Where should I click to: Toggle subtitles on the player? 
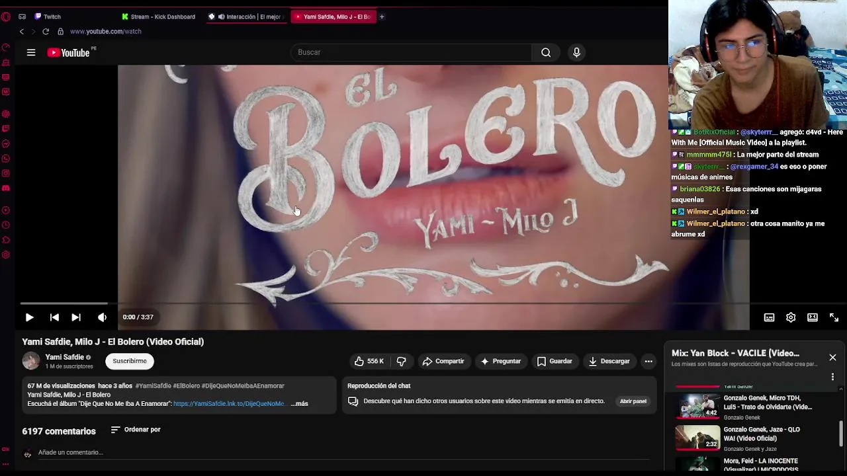click(x=769, y=317)
